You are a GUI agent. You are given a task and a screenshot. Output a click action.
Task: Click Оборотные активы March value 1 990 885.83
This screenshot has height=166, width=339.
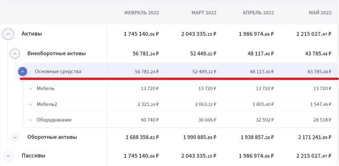coord(200,137)
